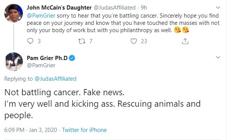This screenshot has width=227, height=140.
Task: Retweet John McCain's Daughter's tweet
Action: tap(82, 41)
